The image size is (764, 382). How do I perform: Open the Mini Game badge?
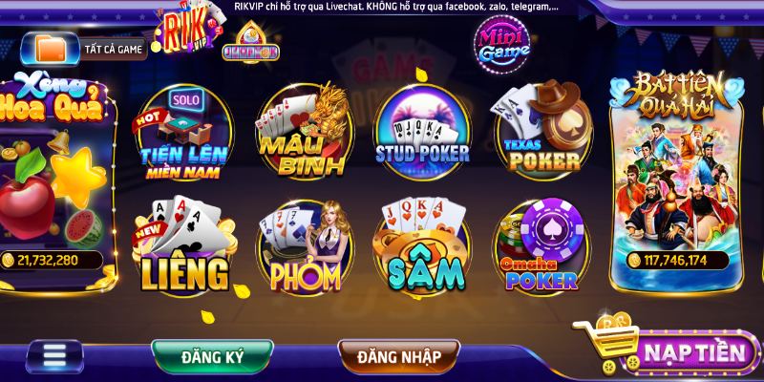[x=502, y=45]
